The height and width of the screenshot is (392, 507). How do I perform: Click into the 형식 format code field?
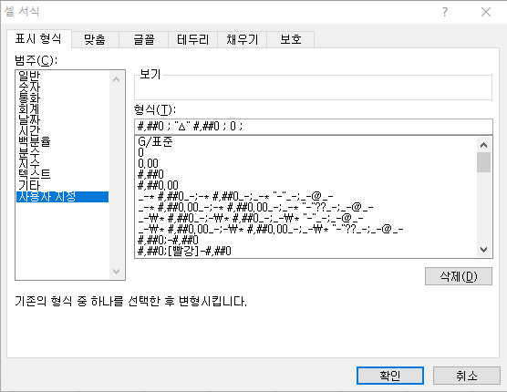pos(314,127)
